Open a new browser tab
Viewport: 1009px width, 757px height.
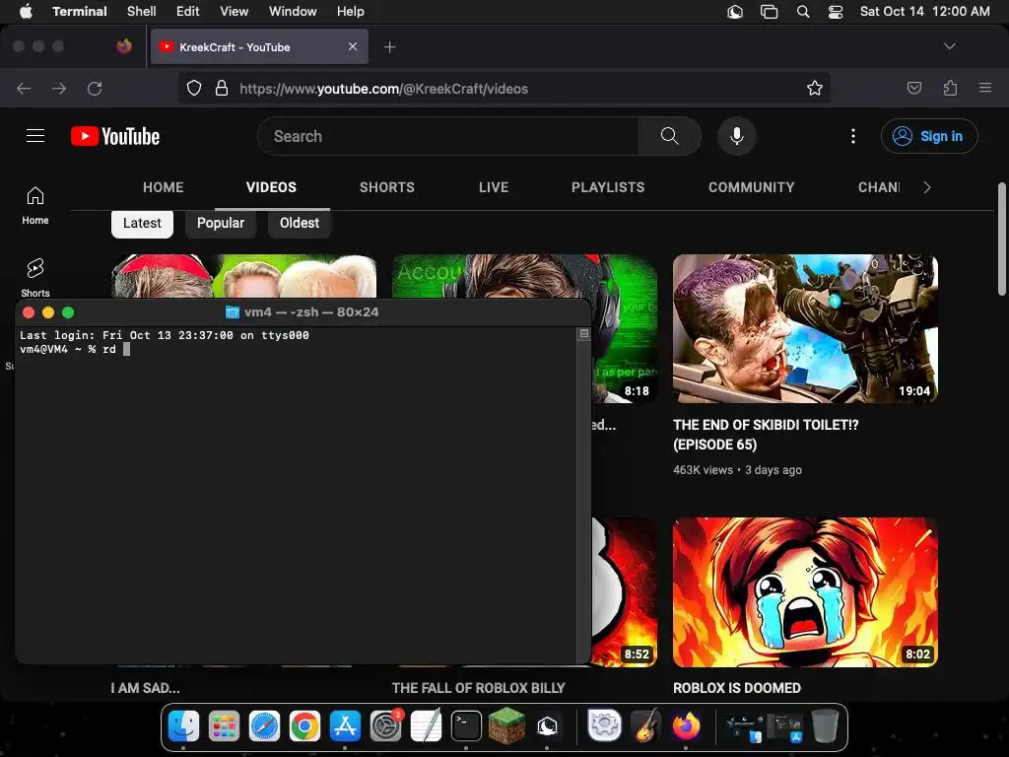coord(390,46)
